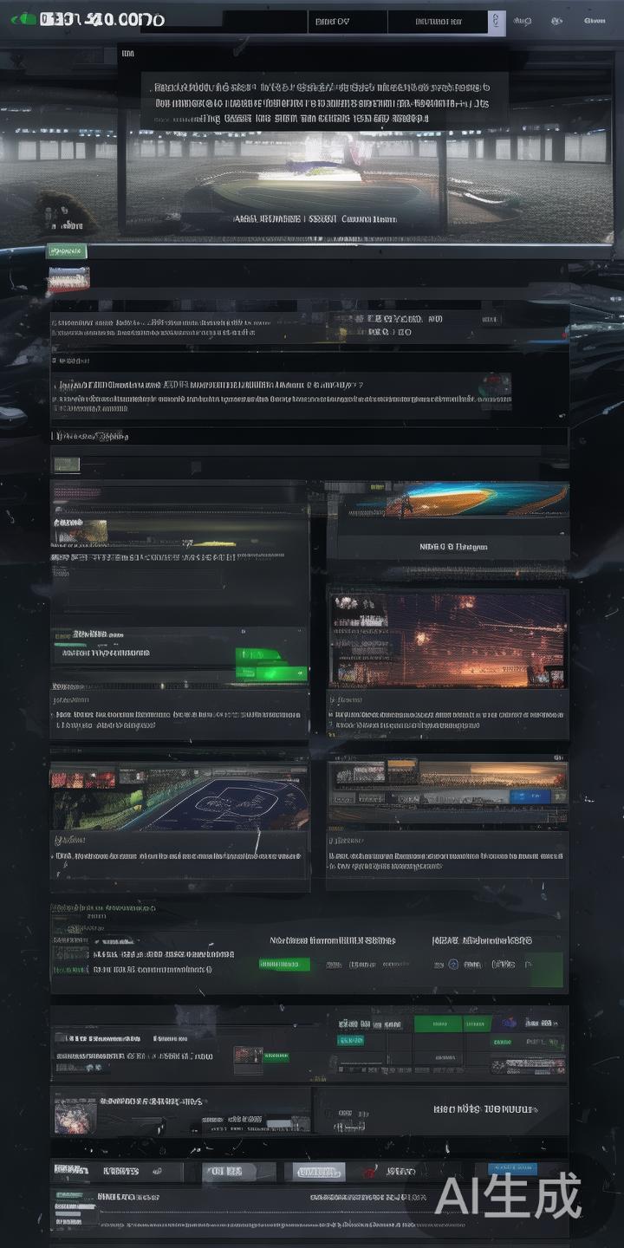Open the night city lights thumbnail

(447, 640)
